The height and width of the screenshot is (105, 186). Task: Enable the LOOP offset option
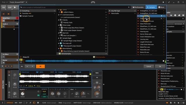pyautogui.click(x=44, y=94)
